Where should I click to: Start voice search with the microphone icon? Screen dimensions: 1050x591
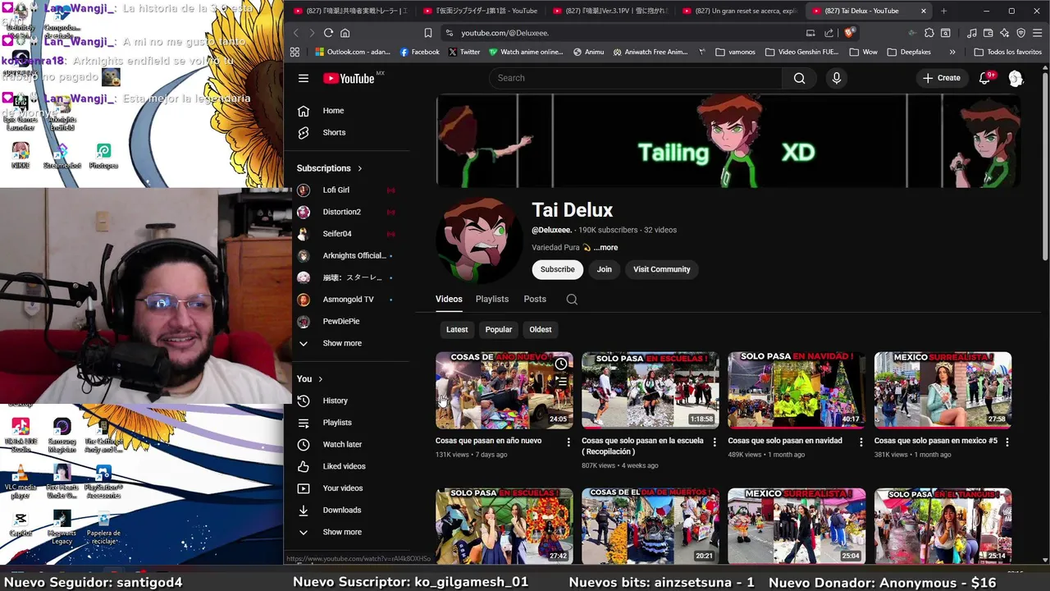pyautogui.click(x=836, y=78)
